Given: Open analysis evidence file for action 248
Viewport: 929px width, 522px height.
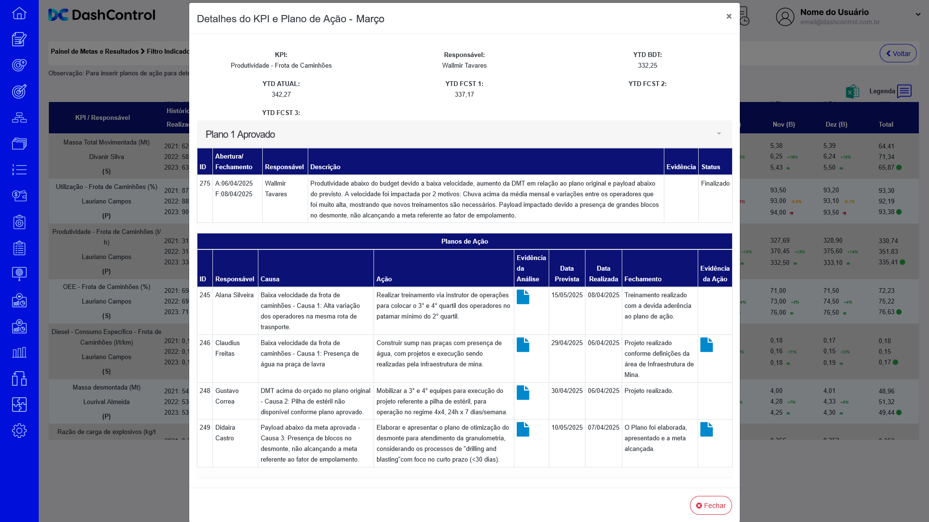Looking at the screenshot, I should click(523, 392).
